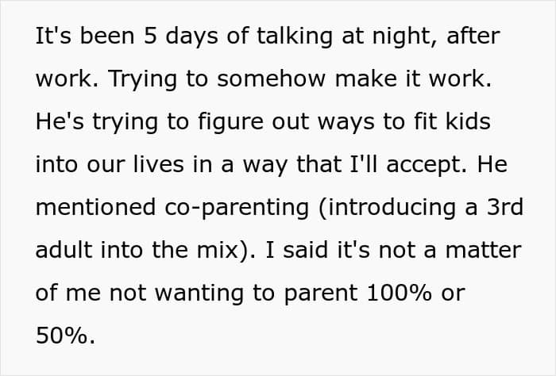
Task: Click "50%." on the last line
Action: (x=66, y=336)
